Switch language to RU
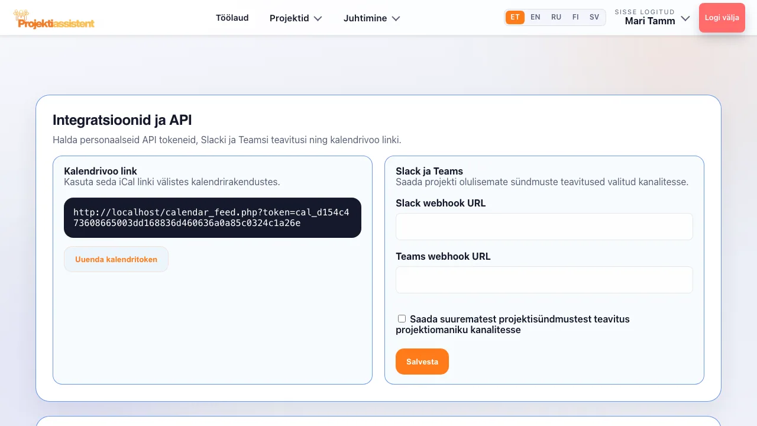Viewport: 757px width, 426px height. point(556,17)
